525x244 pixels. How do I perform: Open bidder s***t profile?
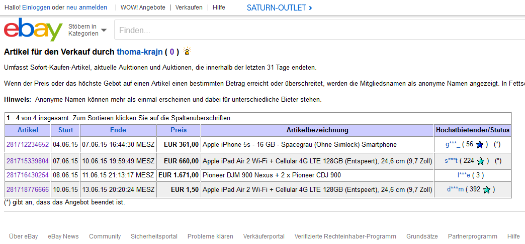pos(451,161)
